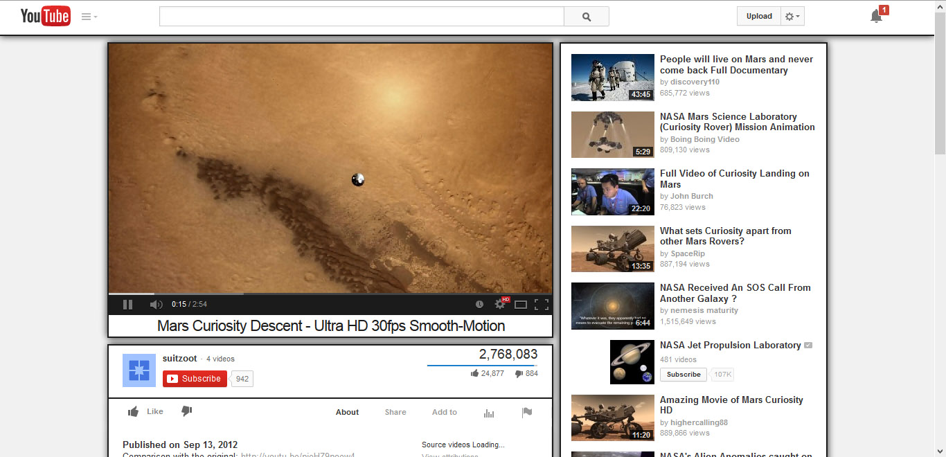This screenshot has width=946, height=457.
Task: Flag the video for reporting
Action: click(x=527, y=412)
